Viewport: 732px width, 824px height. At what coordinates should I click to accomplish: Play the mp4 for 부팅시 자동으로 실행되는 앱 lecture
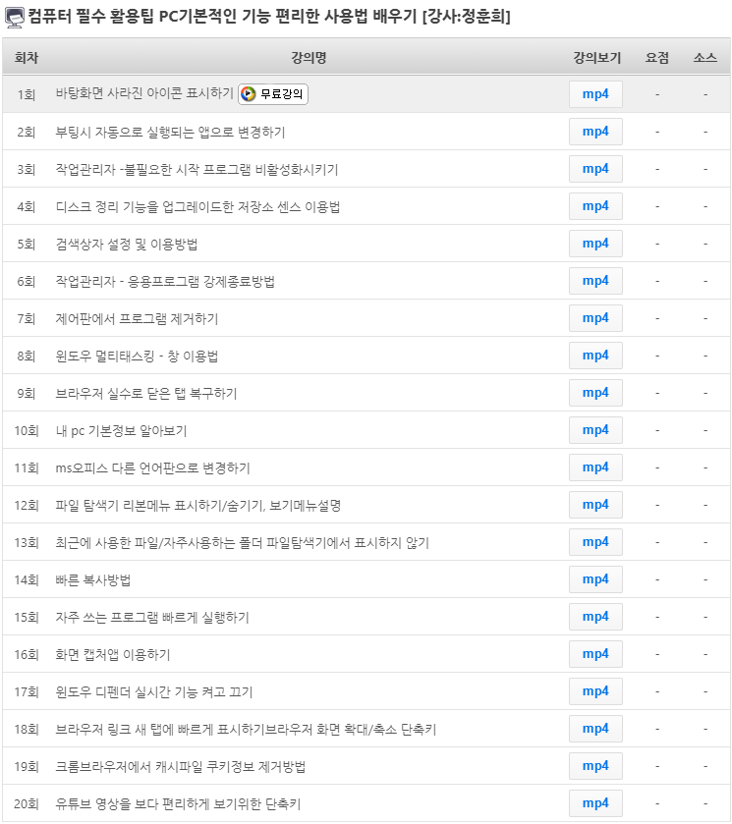click(595, 132)
